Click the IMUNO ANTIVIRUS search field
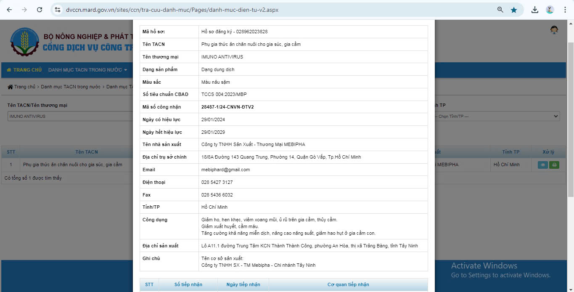This screenshot has width=574, height=292. (71, 116)
